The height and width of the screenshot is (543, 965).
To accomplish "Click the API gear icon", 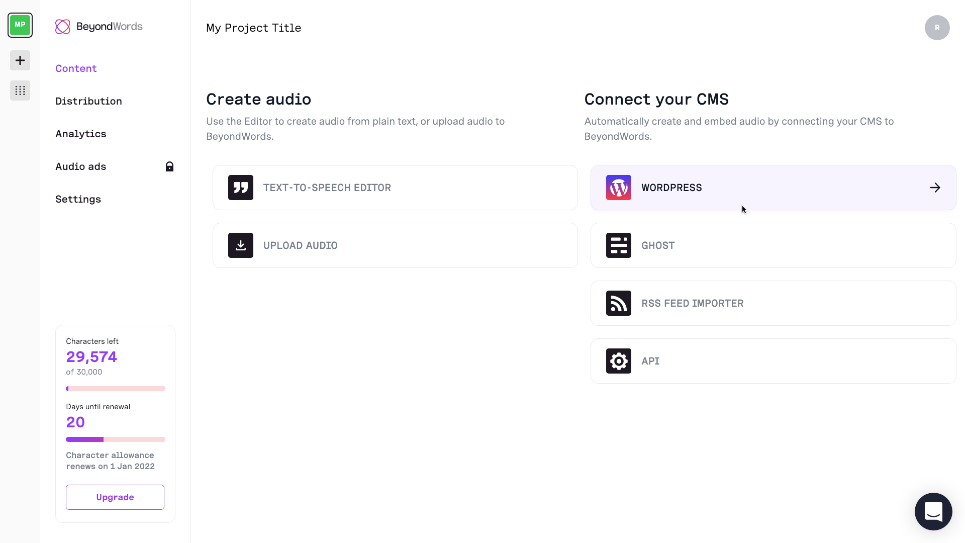I will click(x=619, y=361).
